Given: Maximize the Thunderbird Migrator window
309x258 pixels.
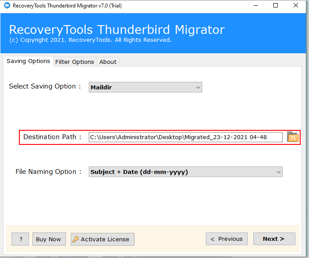Looking at the screenshot, I should point(276,6).
